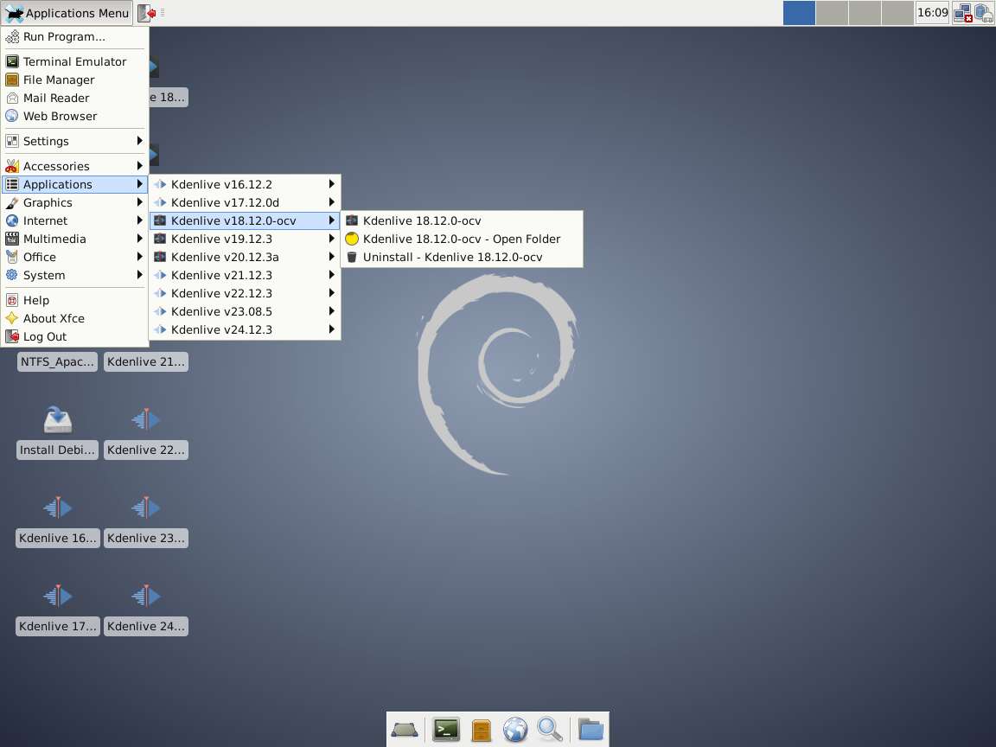Screen dimensions: 996x747
Task: Open the terminal from the bottom dock
Action: point(446,729)
